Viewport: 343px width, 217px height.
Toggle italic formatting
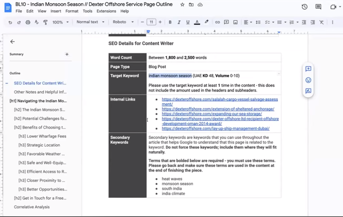pyautogui.click(x=179, y=22)
